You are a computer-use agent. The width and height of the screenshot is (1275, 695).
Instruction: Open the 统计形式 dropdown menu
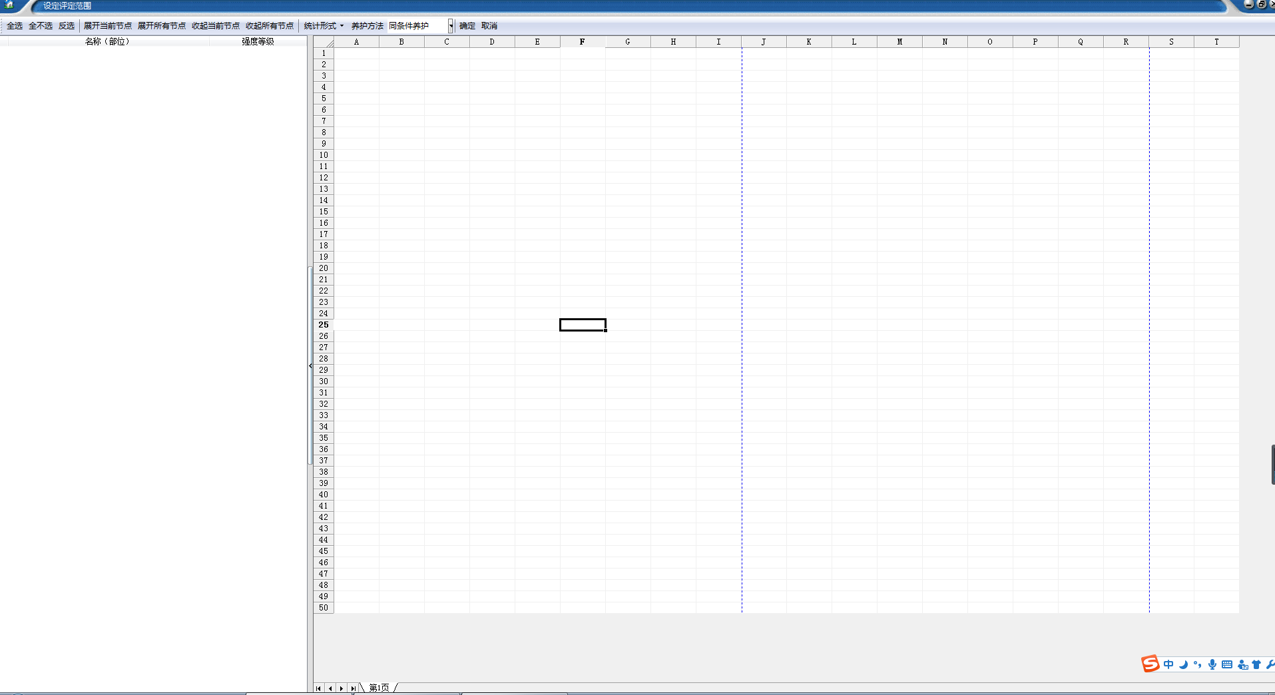324,26
